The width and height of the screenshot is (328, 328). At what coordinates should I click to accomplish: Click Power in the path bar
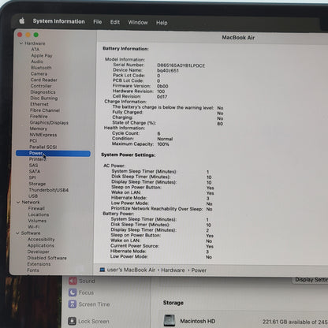click(x=199, y=270)
